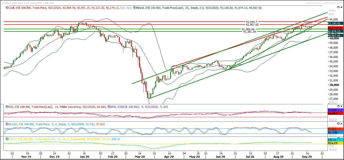The height and width of the screenshot is (160, 344).
Task: Select the 41,905.66 support line label
Action: [248, 29]
